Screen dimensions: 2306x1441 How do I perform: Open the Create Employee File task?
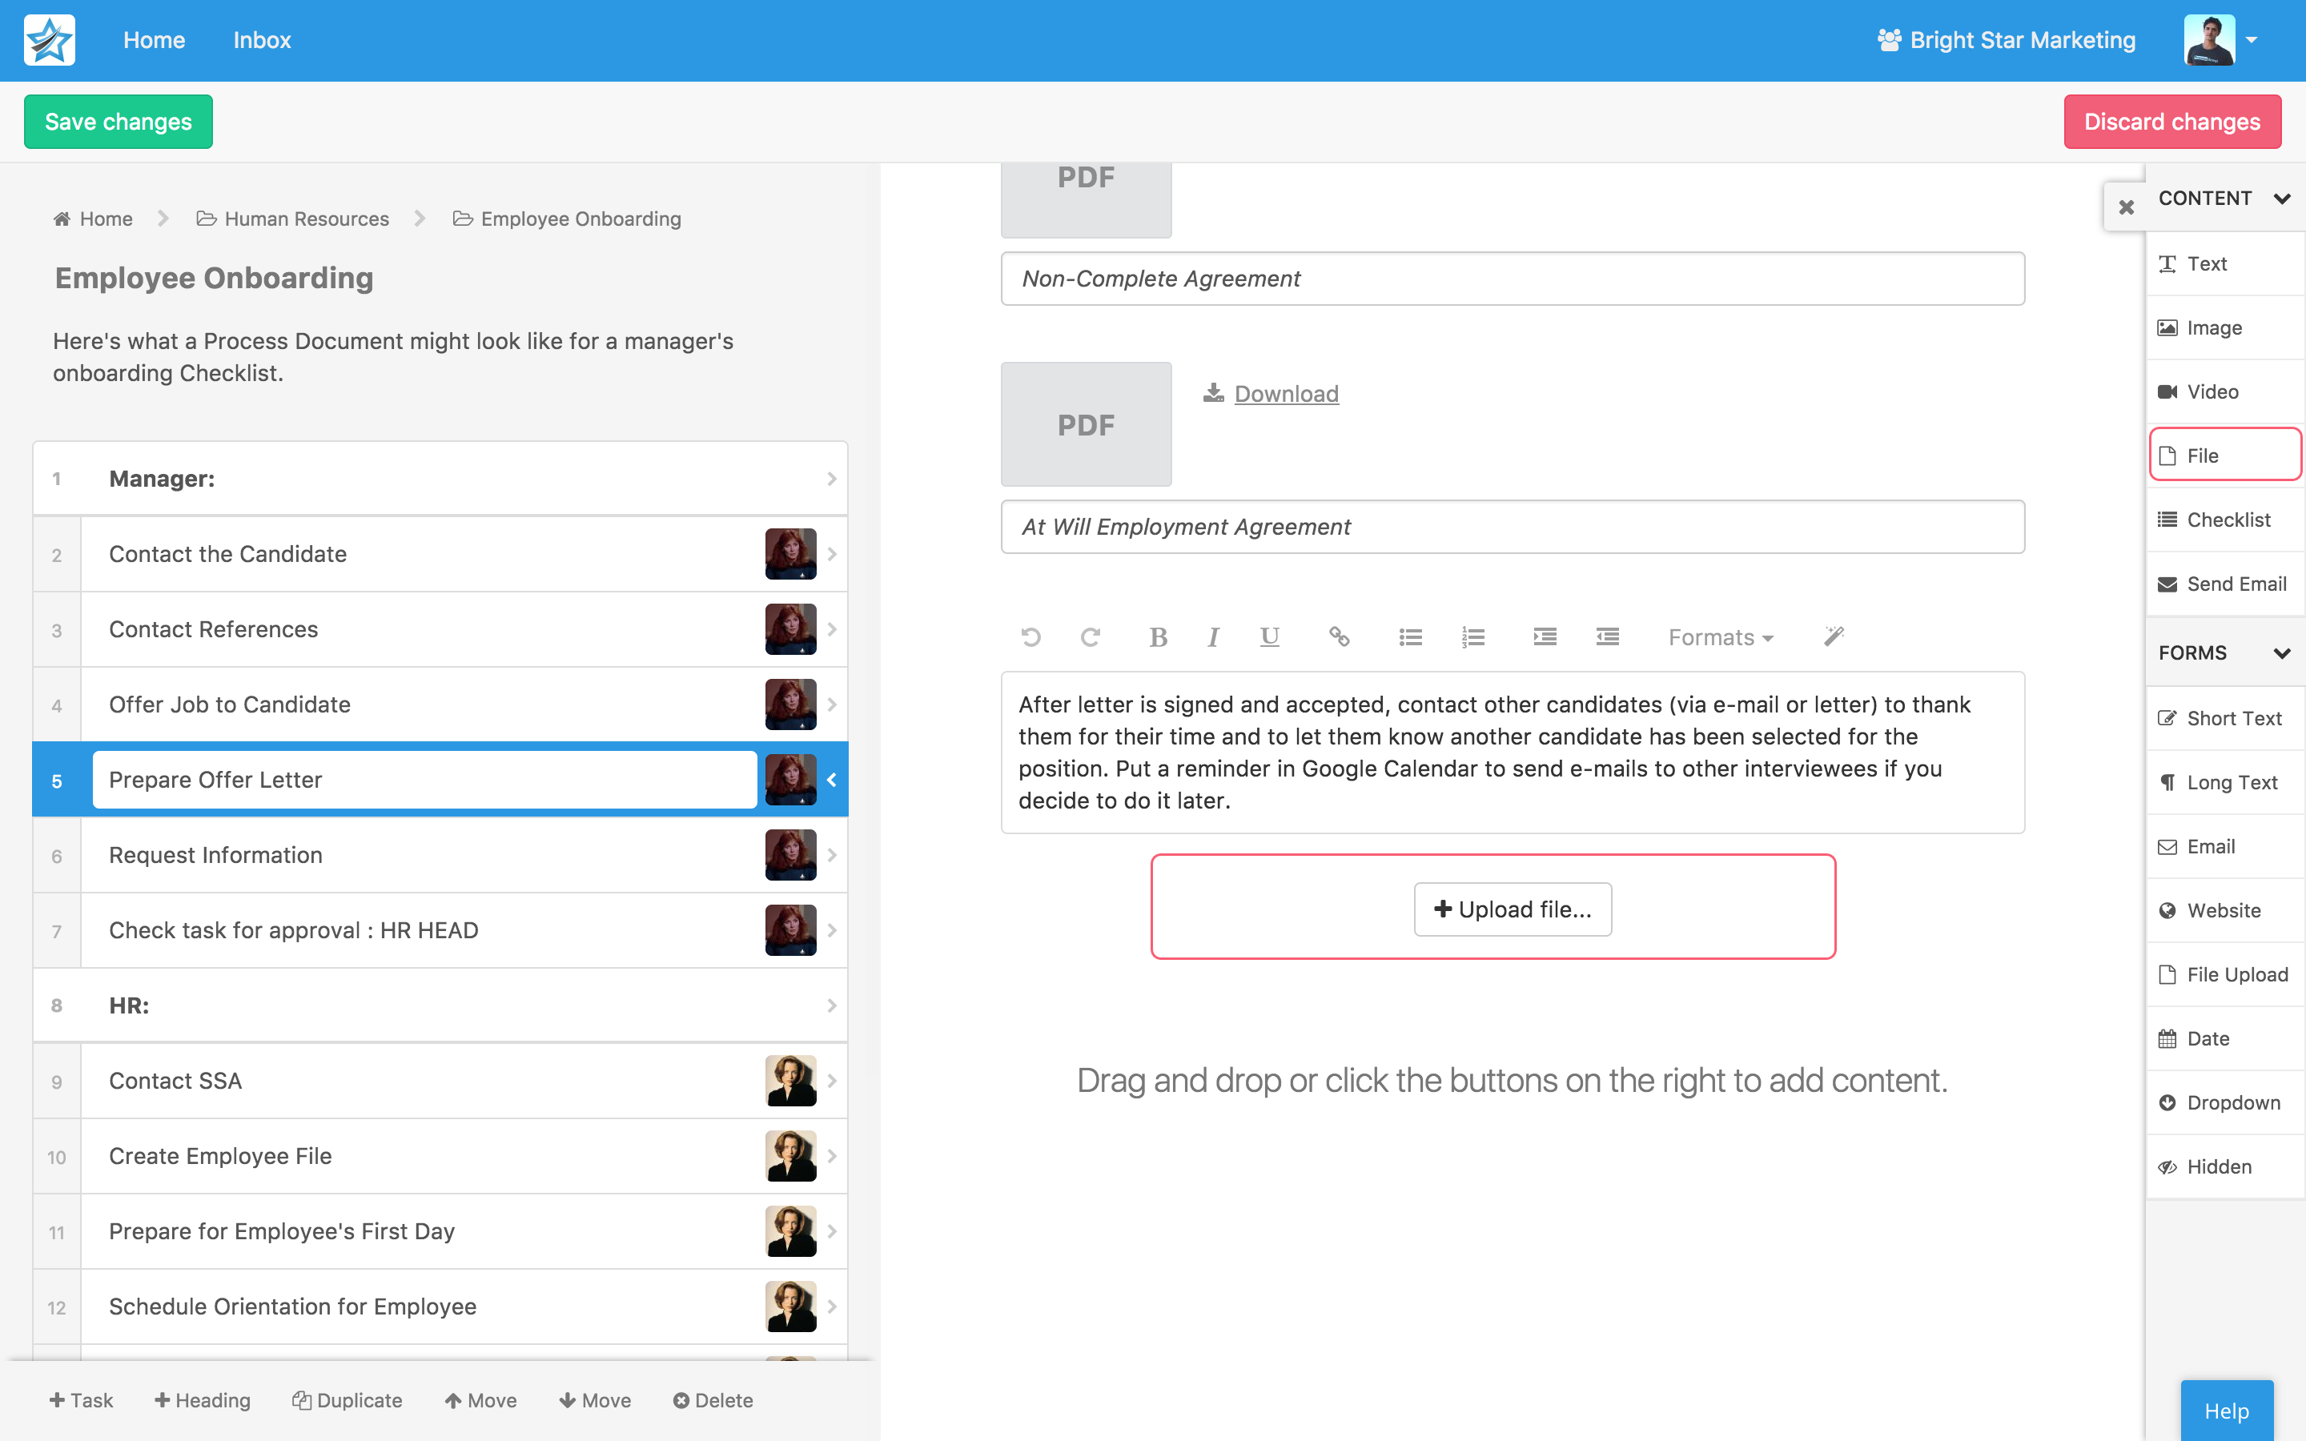pos(440,1156)
